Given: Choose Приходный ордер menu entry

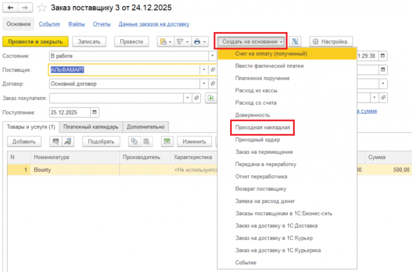Looking at the screenshot, I should pos(287,139).
